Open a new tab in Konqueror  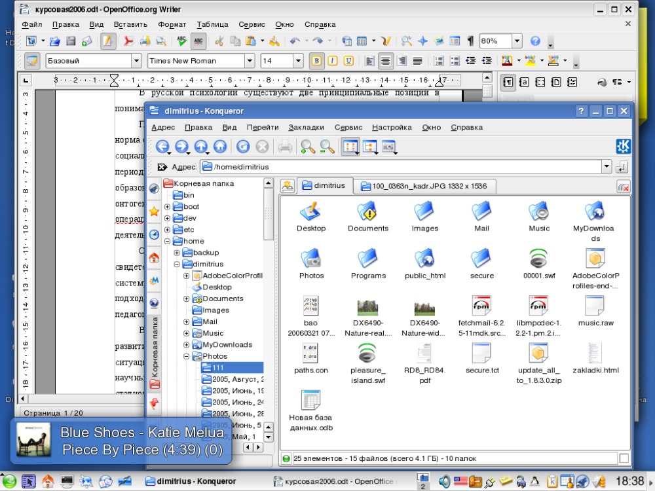(x=288, y=186)
